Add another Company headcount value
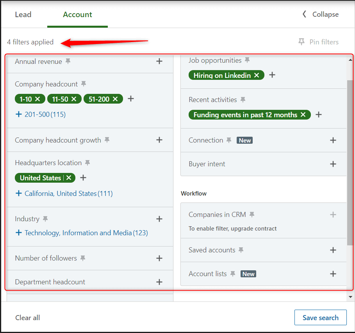Image resolution: width=355 pixels, height=333 pixels. [x=131, y=99]
